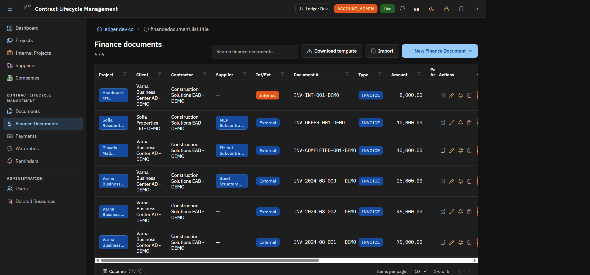Click the Download template button
This screenshot has height=275, width=590.
pyautogui.click(x=332, y=51)
